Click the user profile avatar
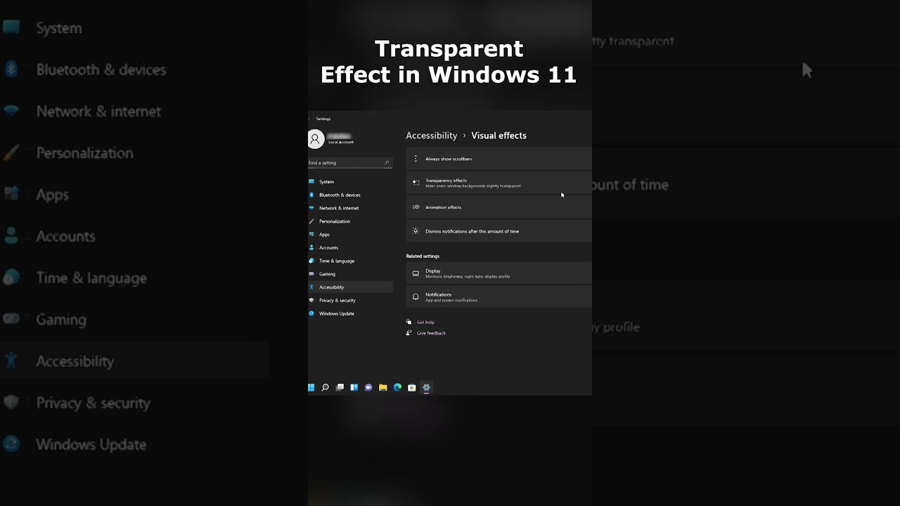This screenshot has height=506, width=900. (x=315, y=139)
